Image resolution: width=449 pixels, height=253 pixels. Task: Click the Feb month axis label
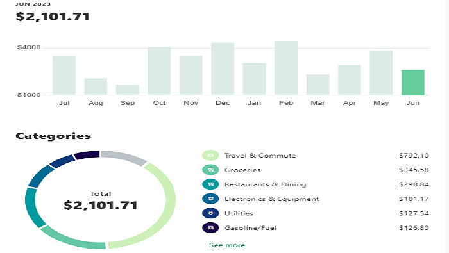tap(286, 103)
